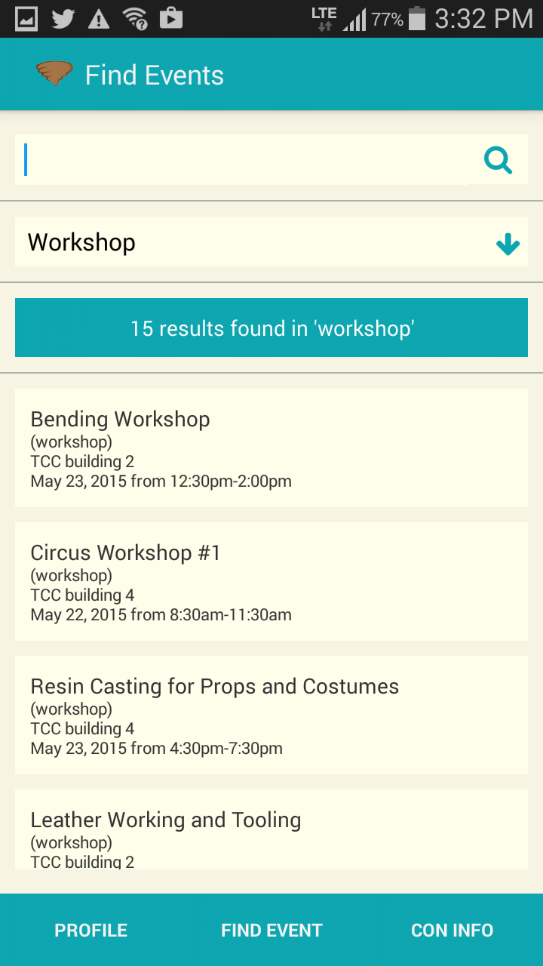The width and height of the screenshot is (543, 966).
Task: Tap the tornado app logo icon
Action: pyautogui.click(x=54, y=74)
